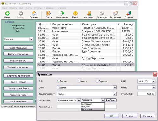Click the Новая транзакция button
The height and width of the screenshot is (121, 158).
[x=18, y=48]
